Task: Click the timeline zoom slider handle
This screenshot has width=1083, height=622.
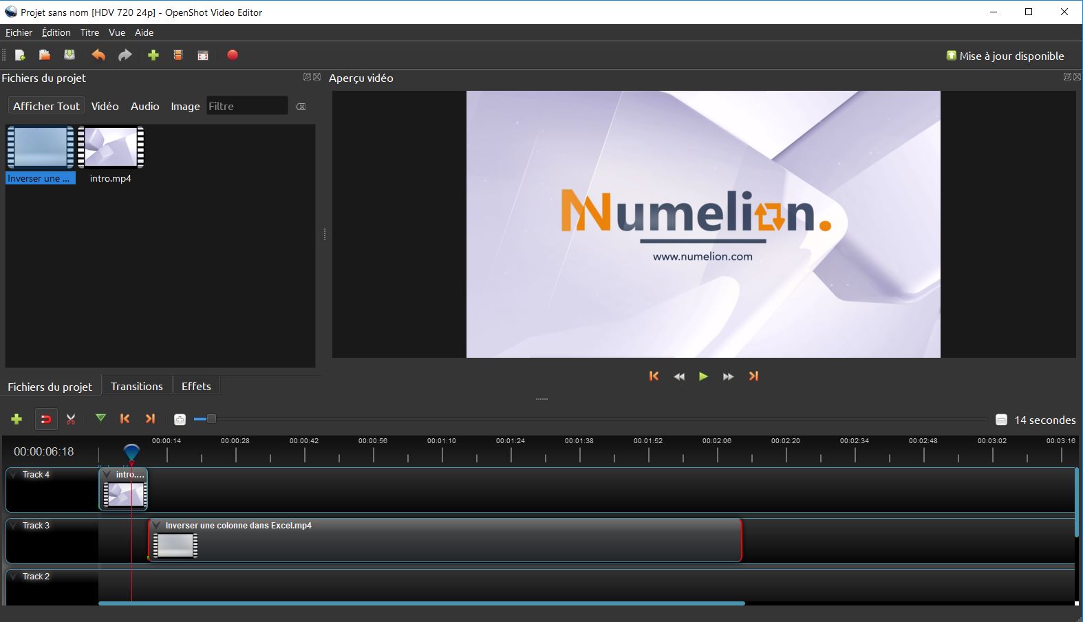Action: point(211,419)
